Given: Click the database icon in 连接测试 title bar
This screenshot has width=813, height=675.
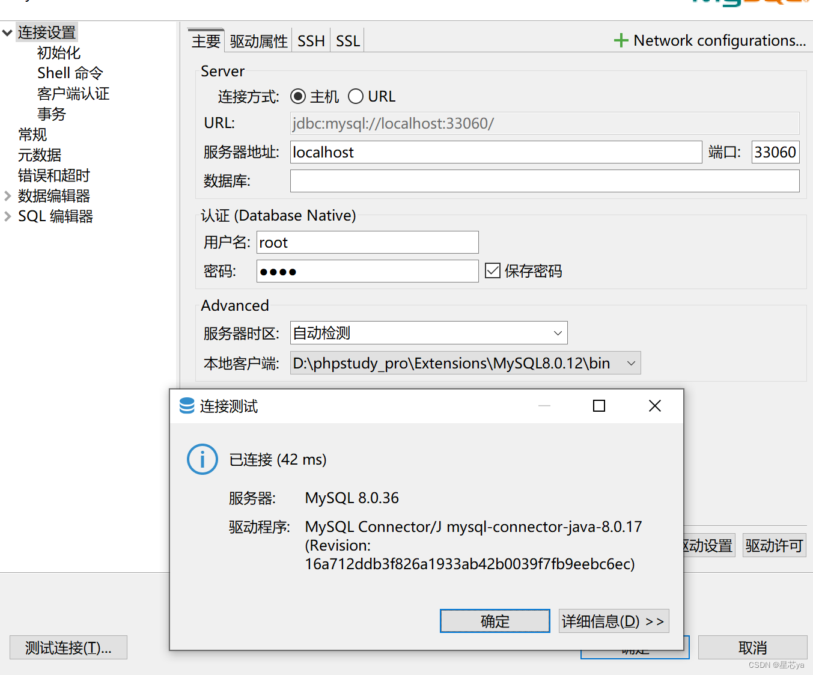Looking at the screenshot, I should tap(187, 406).
